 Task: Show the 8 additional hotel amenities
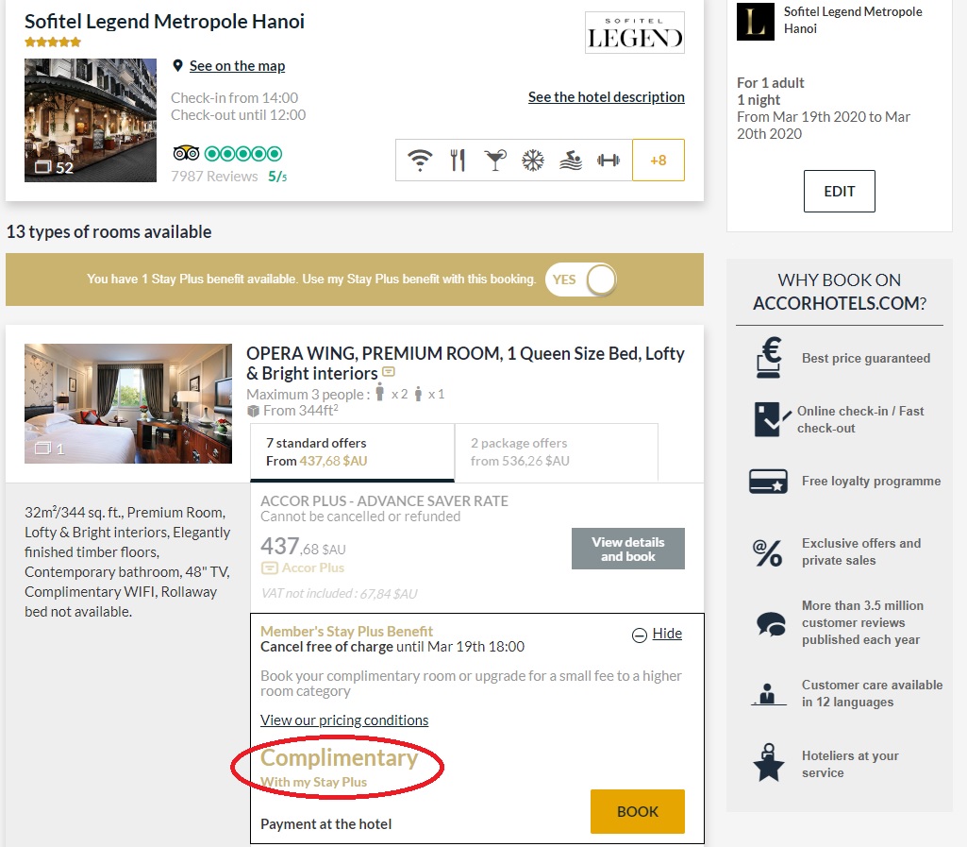(658, 160)
